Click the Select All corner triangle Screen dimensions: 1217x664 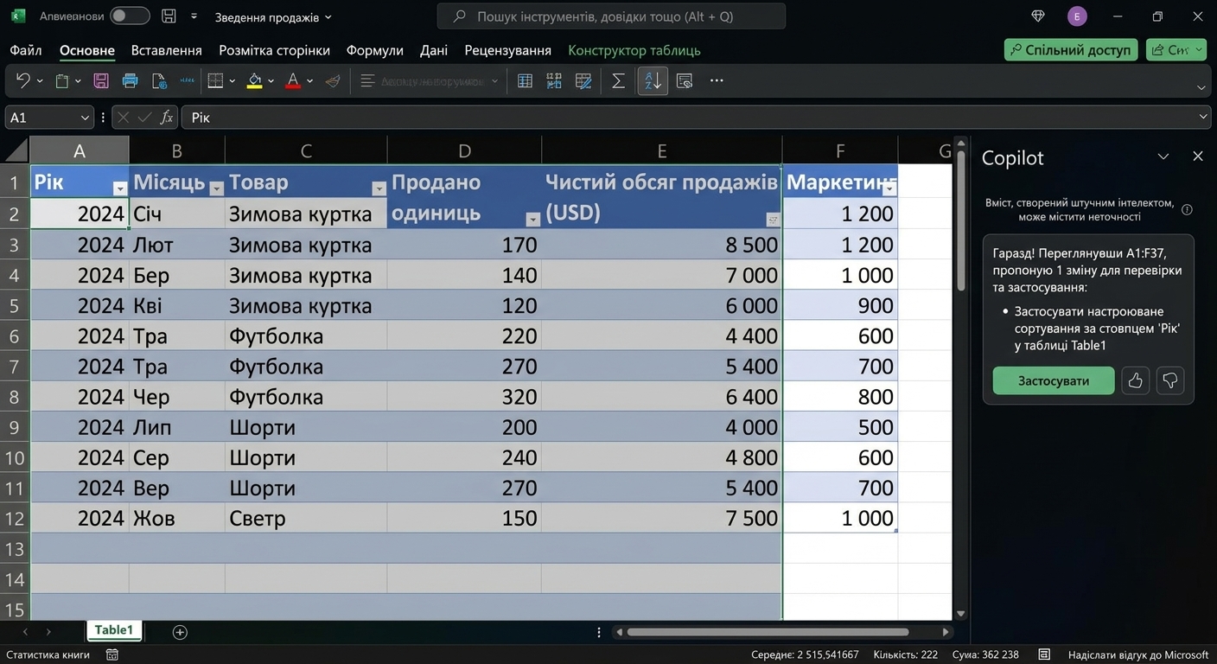point(16,150)
